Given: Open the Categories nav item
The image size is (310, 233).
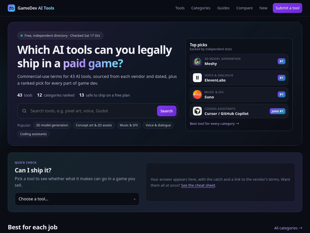Looking at the screenshot, I should tap(201, 8).
